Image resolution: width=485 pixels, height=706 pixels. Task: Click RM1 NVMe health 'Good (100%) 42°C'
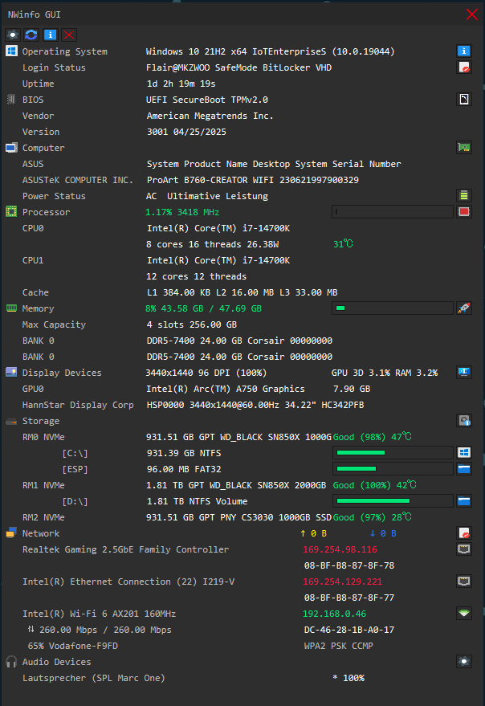[374, 485]
